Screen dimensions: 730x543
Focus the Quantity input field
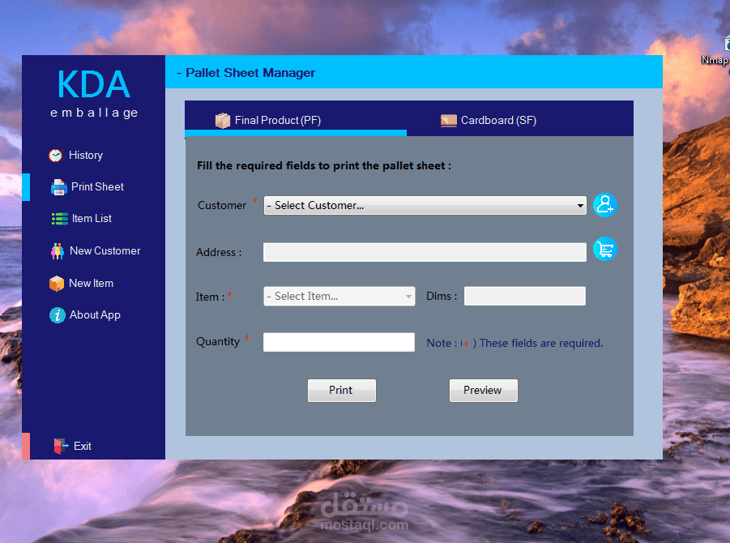339,342
